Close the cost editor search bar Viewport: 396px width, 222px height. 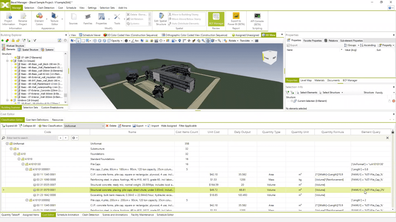pos(387,138)
